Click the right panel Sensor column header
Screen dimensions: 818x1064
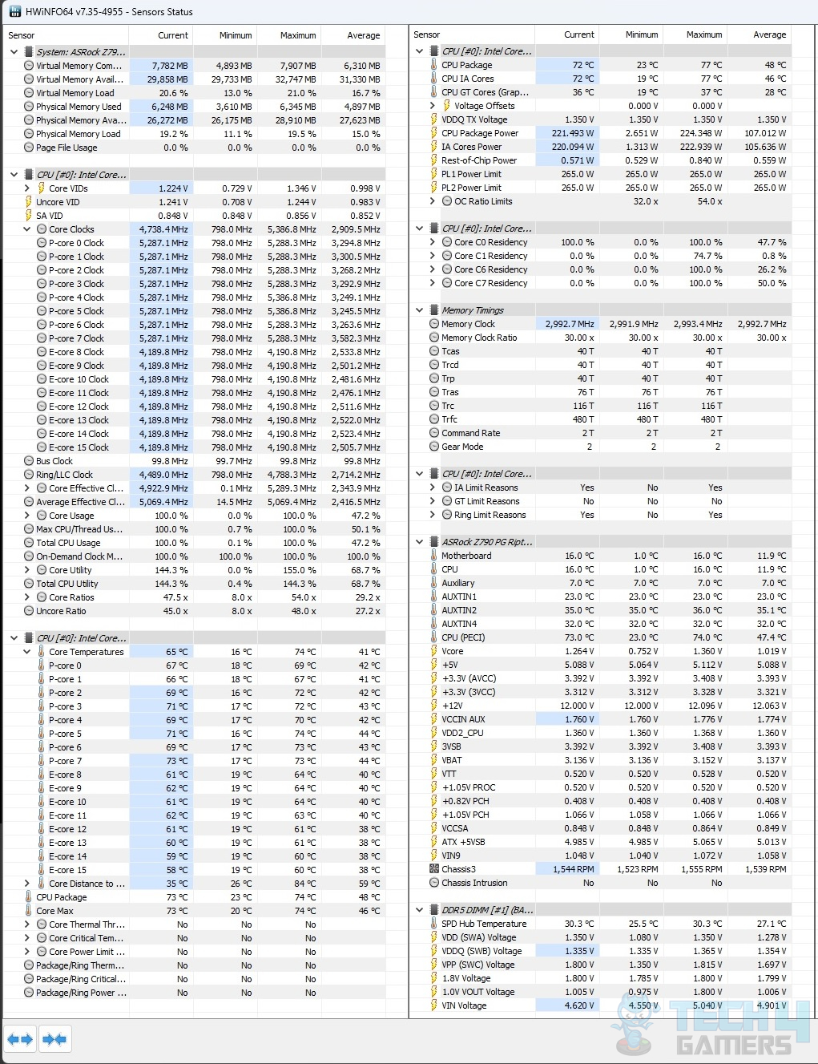click(472, 34)
